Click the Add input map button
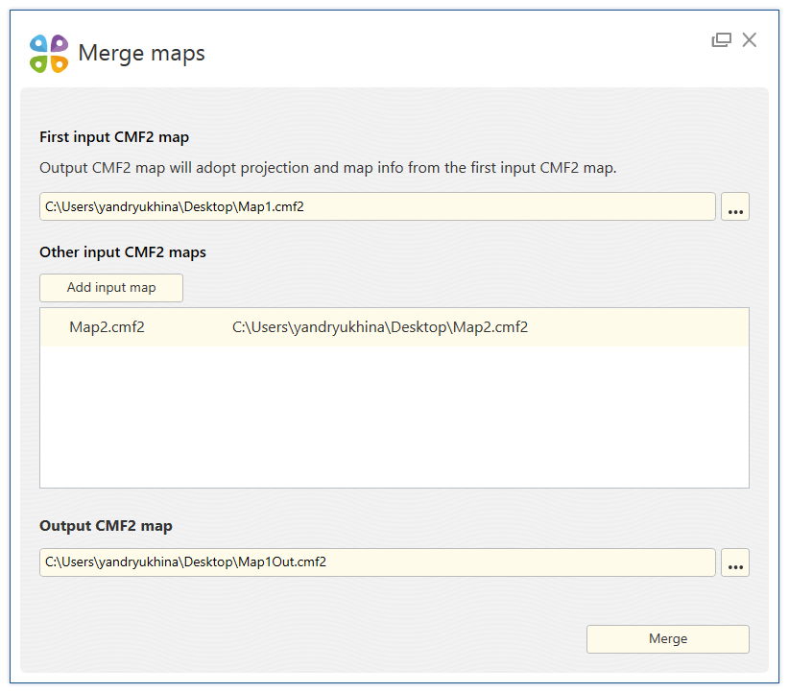The image size is (789, 693). tap(111, 287)
